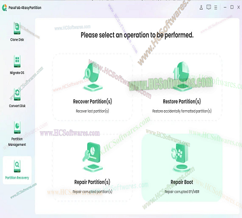Open the hamburger menu icon
The width and height of the screenshot is (242, 218).
pos(216,7)
